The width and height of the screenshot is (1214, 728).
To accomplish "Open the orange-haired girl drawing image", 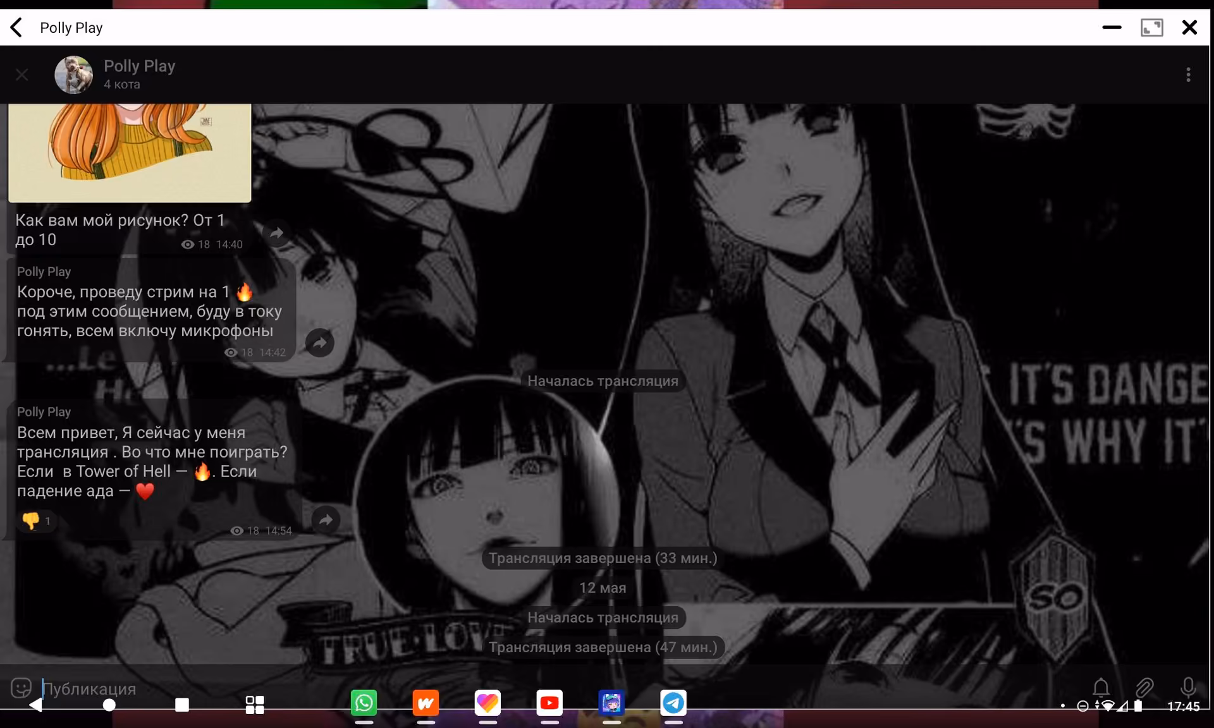I will (x=130, y=153).
